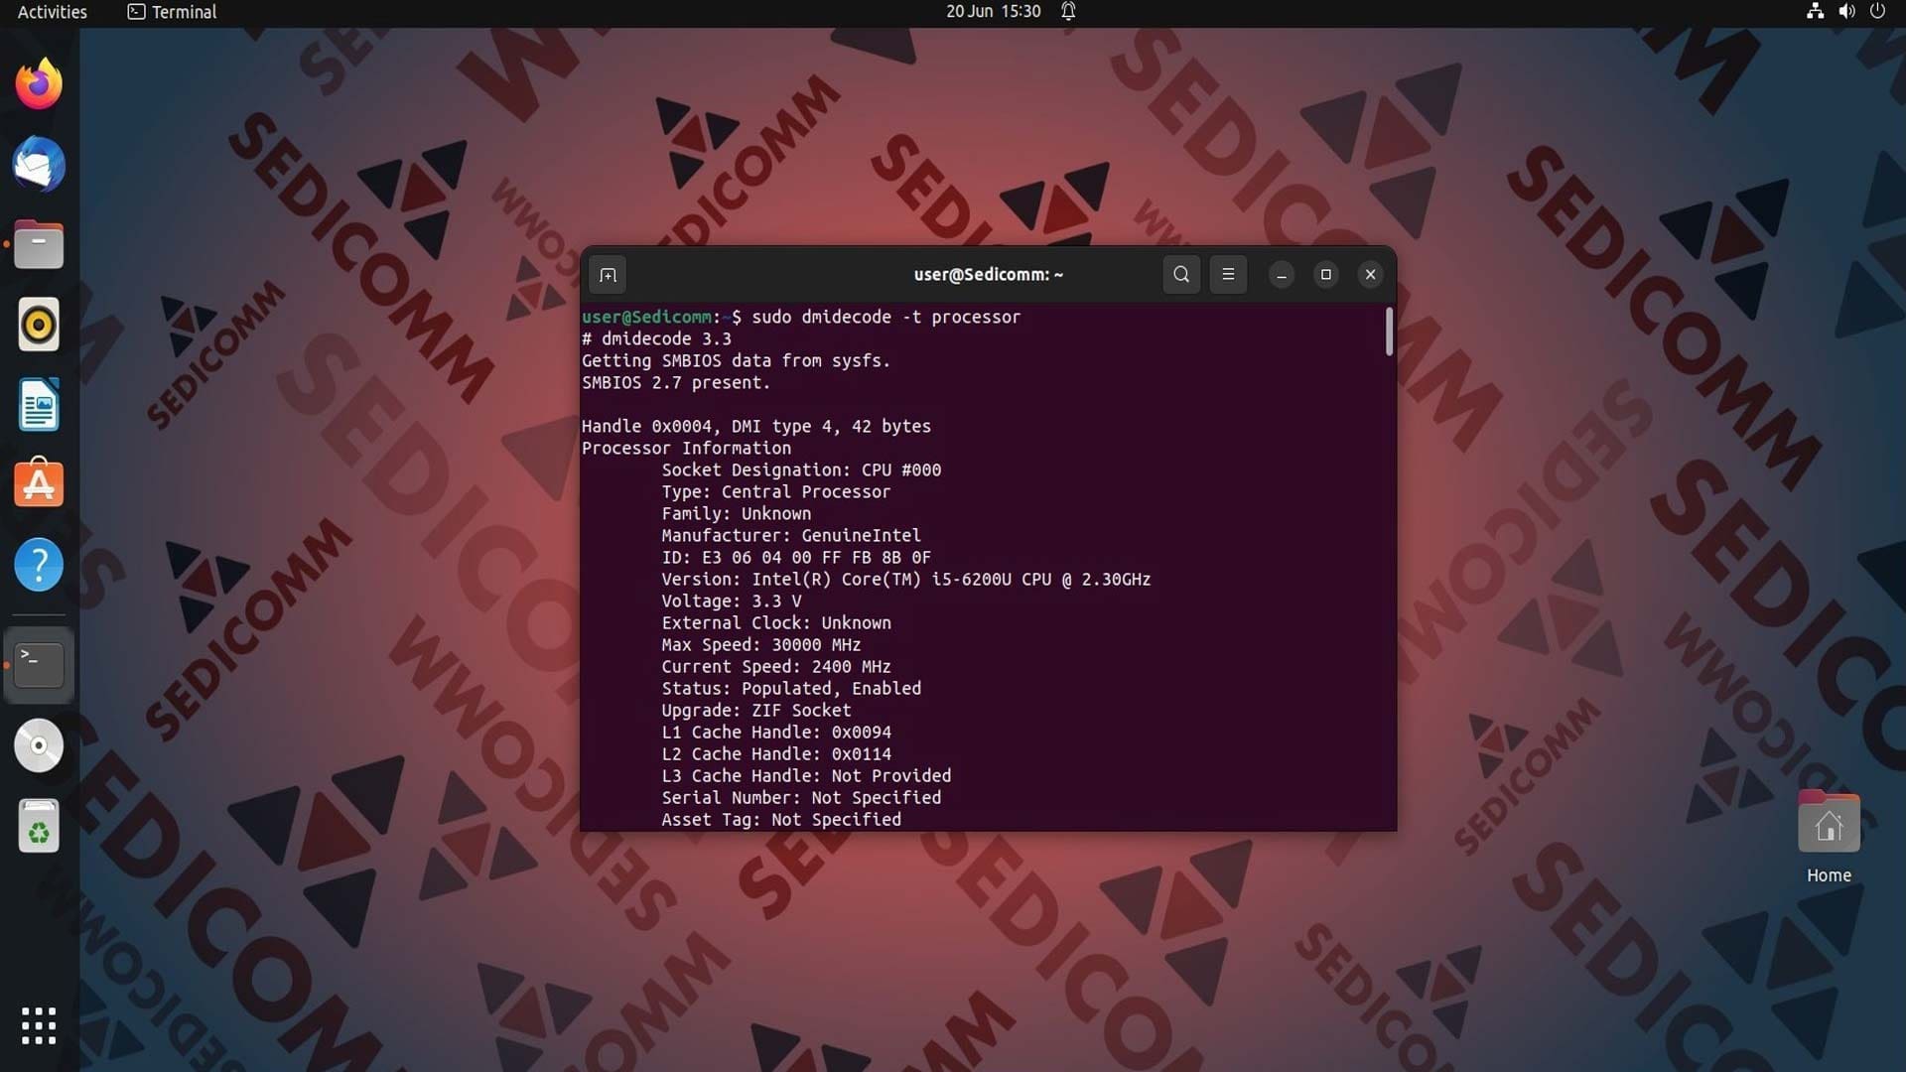Click the power icon in top bar

click(1877, 12)
